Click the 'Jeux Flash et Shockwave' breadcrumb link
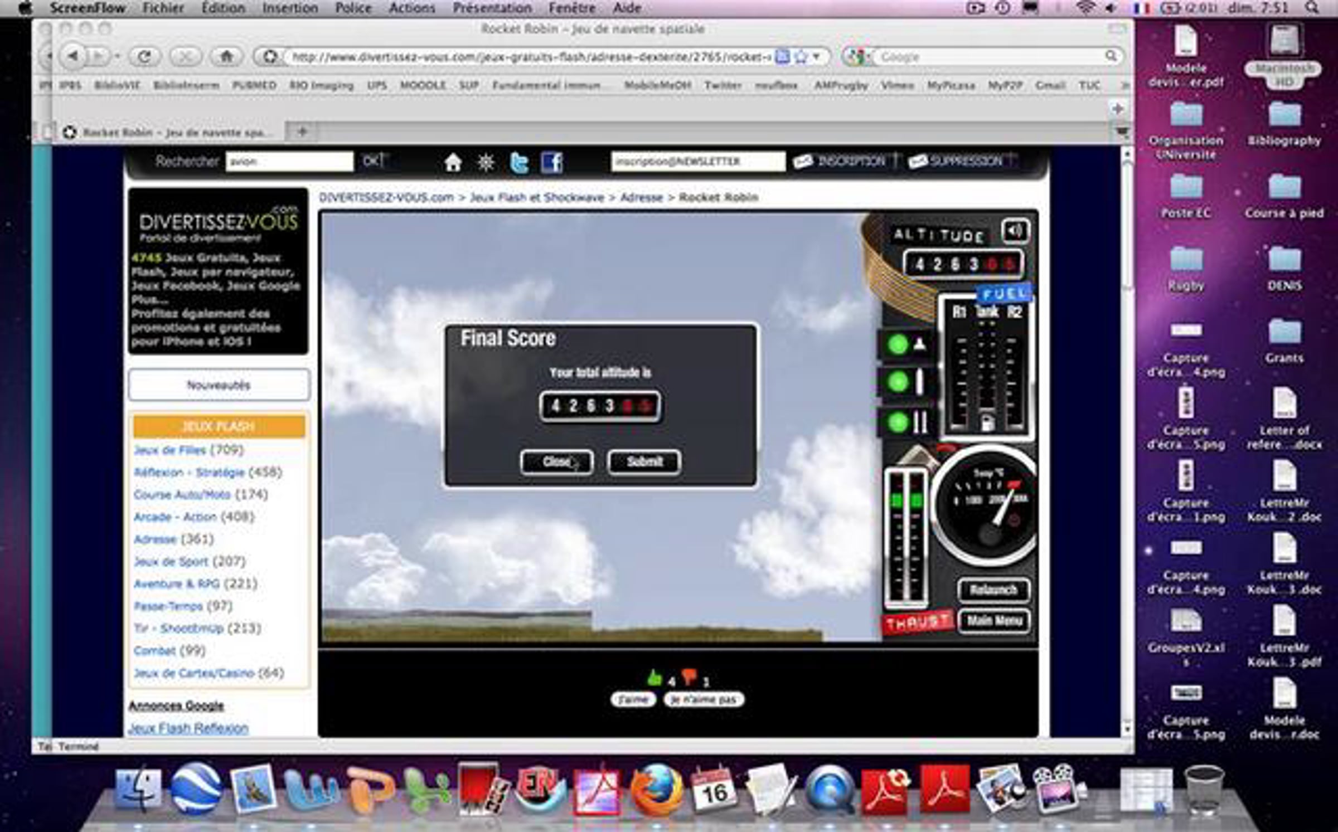The width and height of the screenshot is (1338, 832). [x=537, y=197]
